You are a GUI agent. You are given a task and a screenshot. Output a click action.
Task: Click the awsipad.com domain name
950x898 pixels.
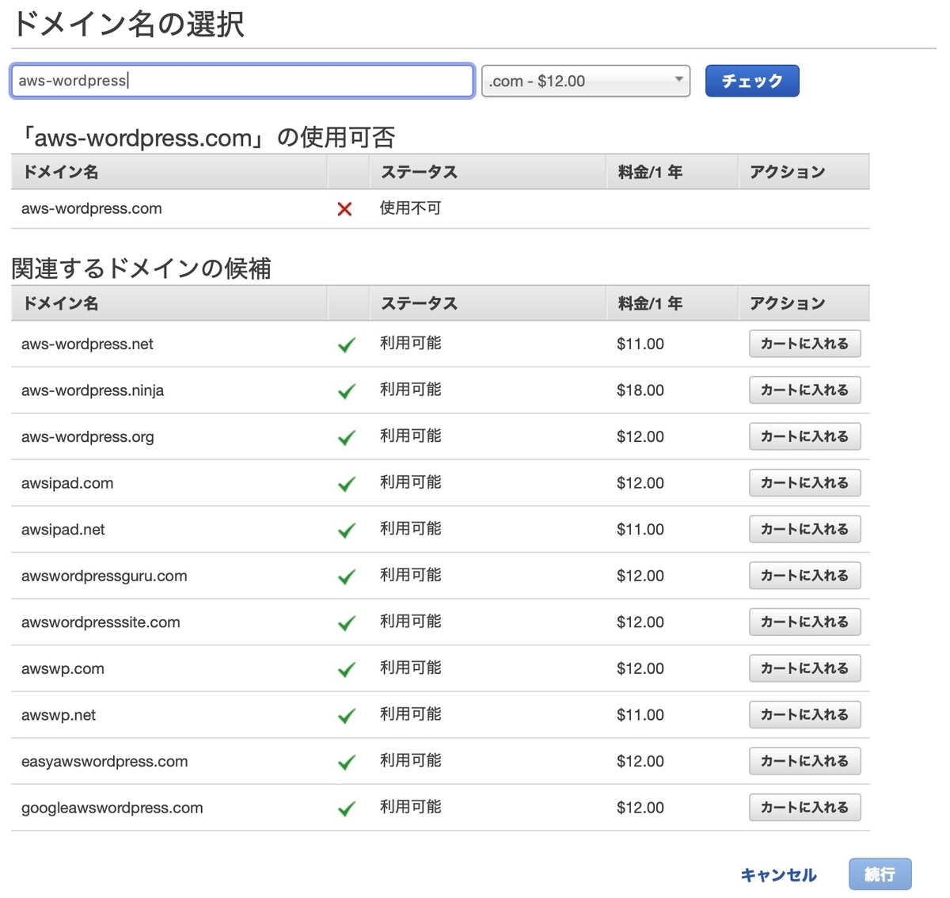point(67,483)
